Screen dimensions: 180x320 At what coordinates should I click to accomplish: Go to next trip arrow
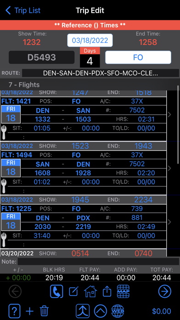coord(165,291)
